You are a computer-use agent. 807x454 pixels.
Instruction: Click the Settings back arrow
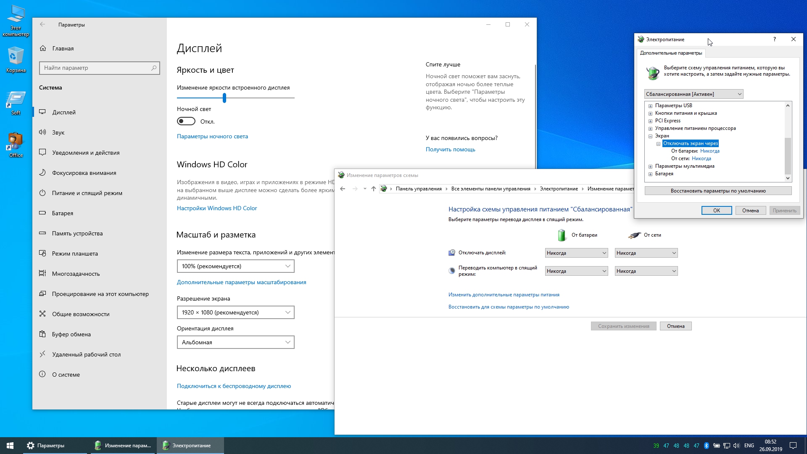click(x=42, y=24)
